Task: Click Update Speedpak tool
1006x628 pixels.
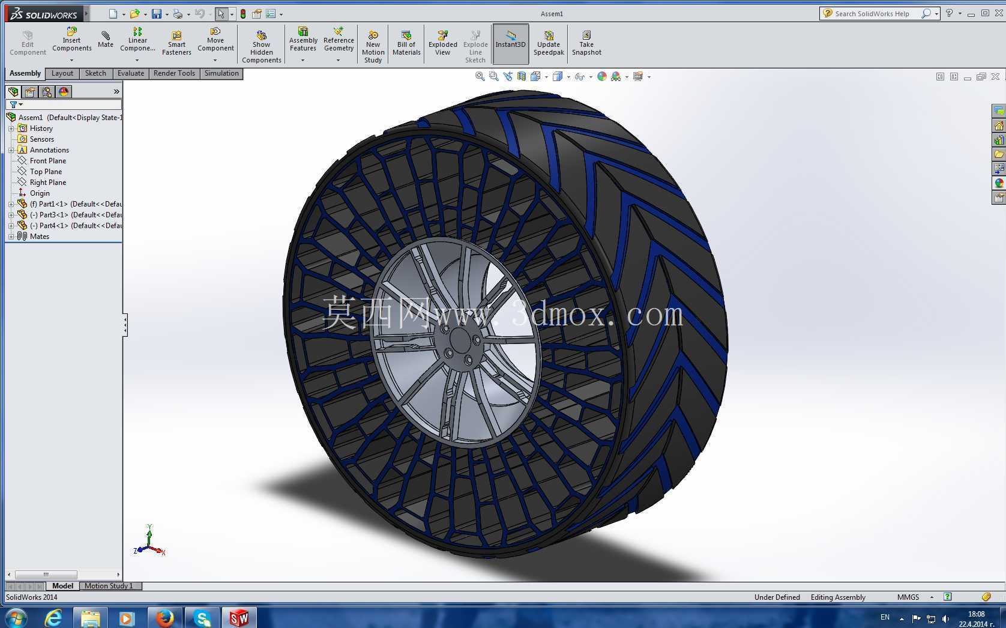Action: pyautogui.click(x=549, y=43)
